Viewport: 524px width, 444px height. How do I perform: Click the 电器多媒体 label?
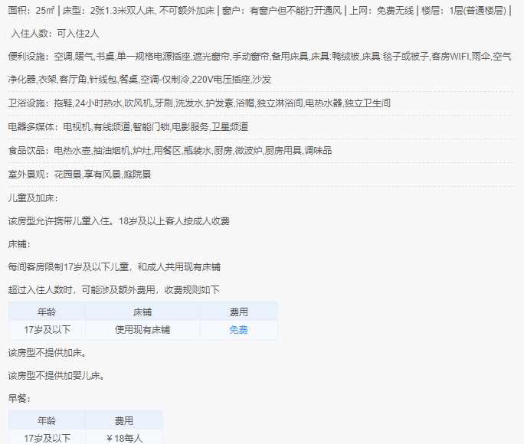point(31,127)
